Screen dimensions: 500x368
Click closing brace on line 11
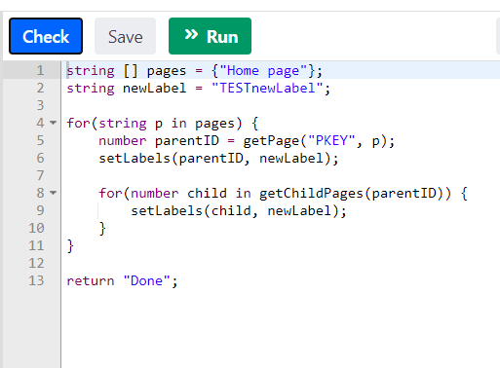70,246
